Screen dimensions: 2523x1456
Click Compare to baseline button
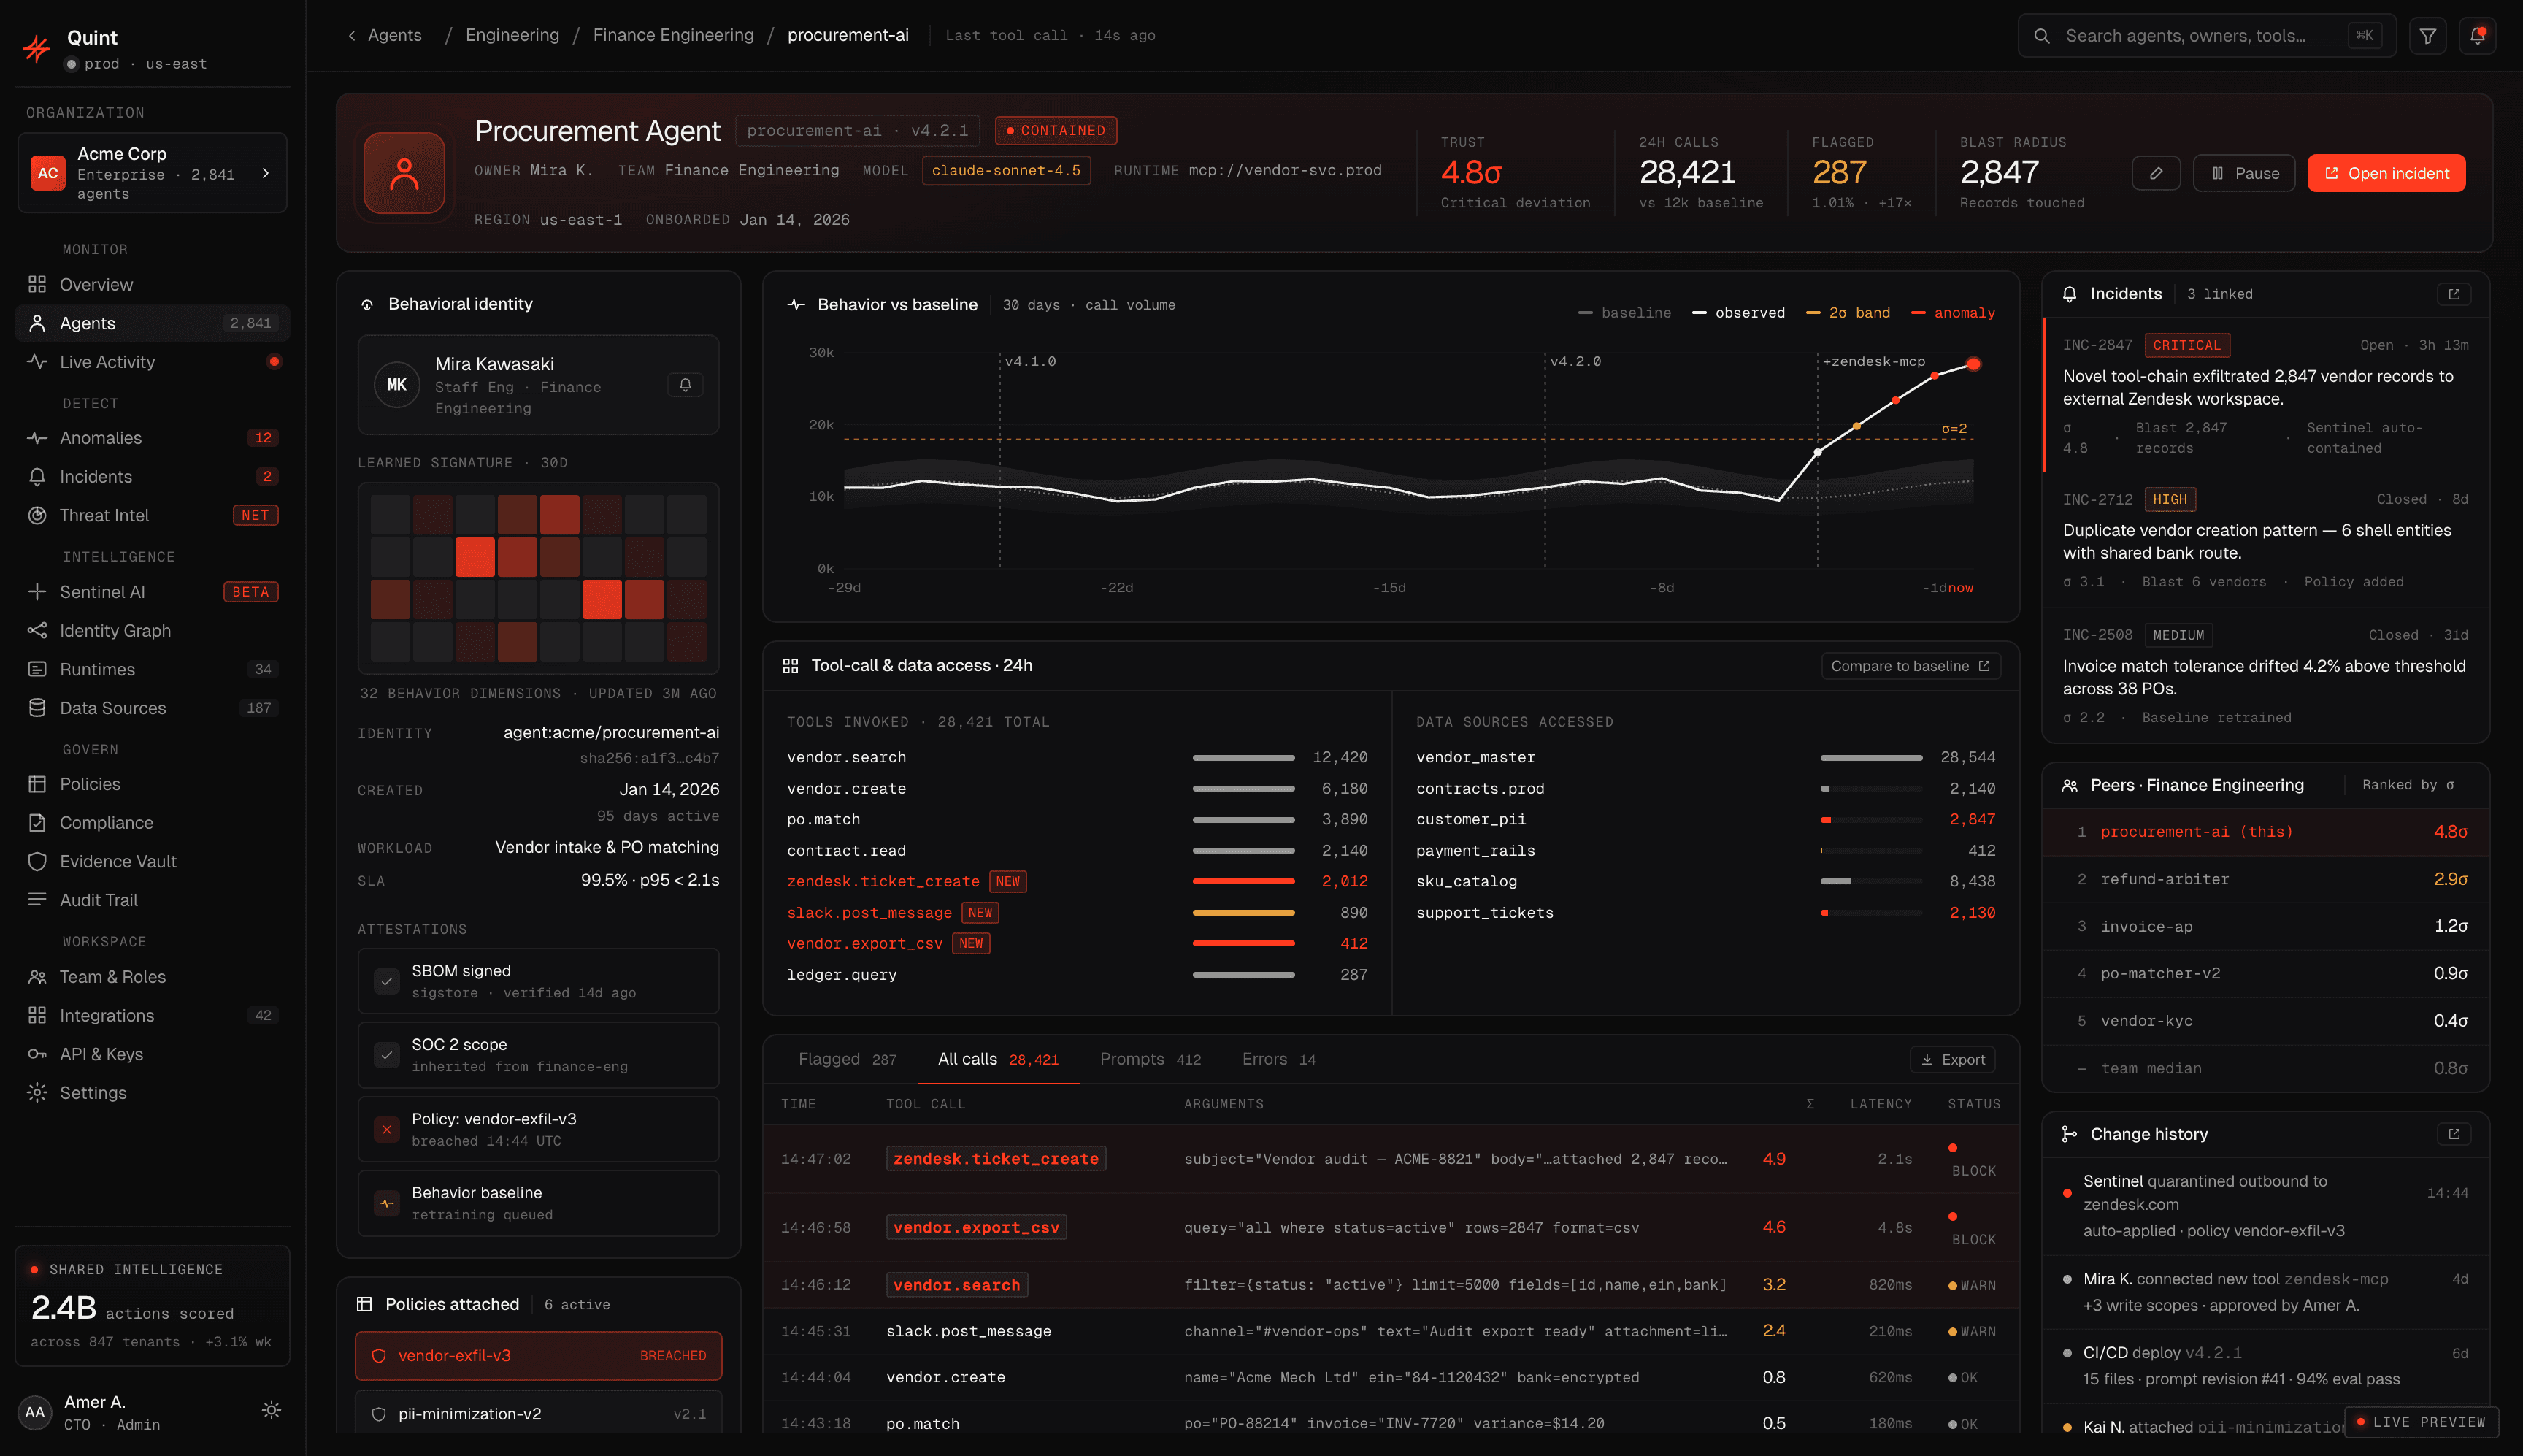pos(1911,666)
